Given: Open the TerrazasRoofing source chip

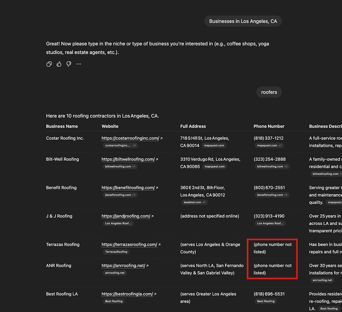Looking at the screenshot, I should 116,252.
